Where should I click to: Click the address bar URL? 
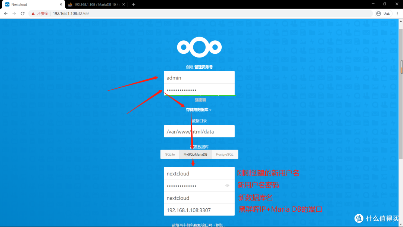tap(71, 13)
